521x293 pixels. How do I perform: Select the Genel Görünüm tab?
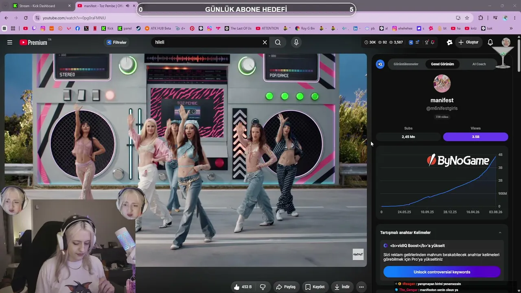coord(442,64)
